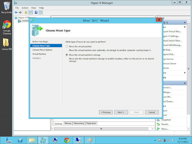Go to the Before You Begin step
The image size is (192, 144).
coord(40,41)
